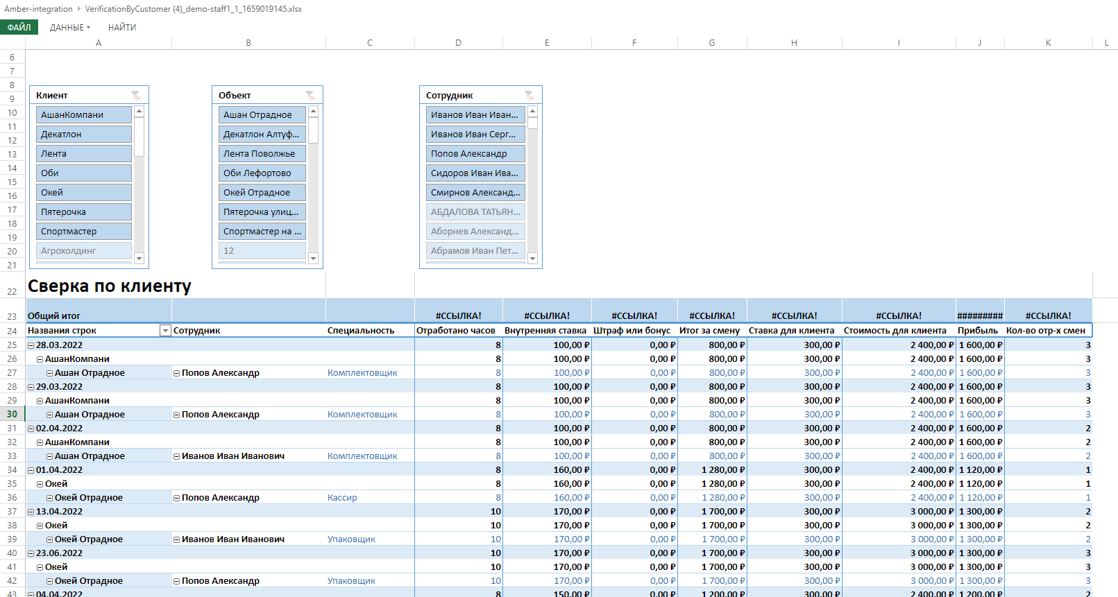Toggle the Декатлон client slicer item
The height and width of the screenshot is (597, 1118).
[x=83, y=135]
